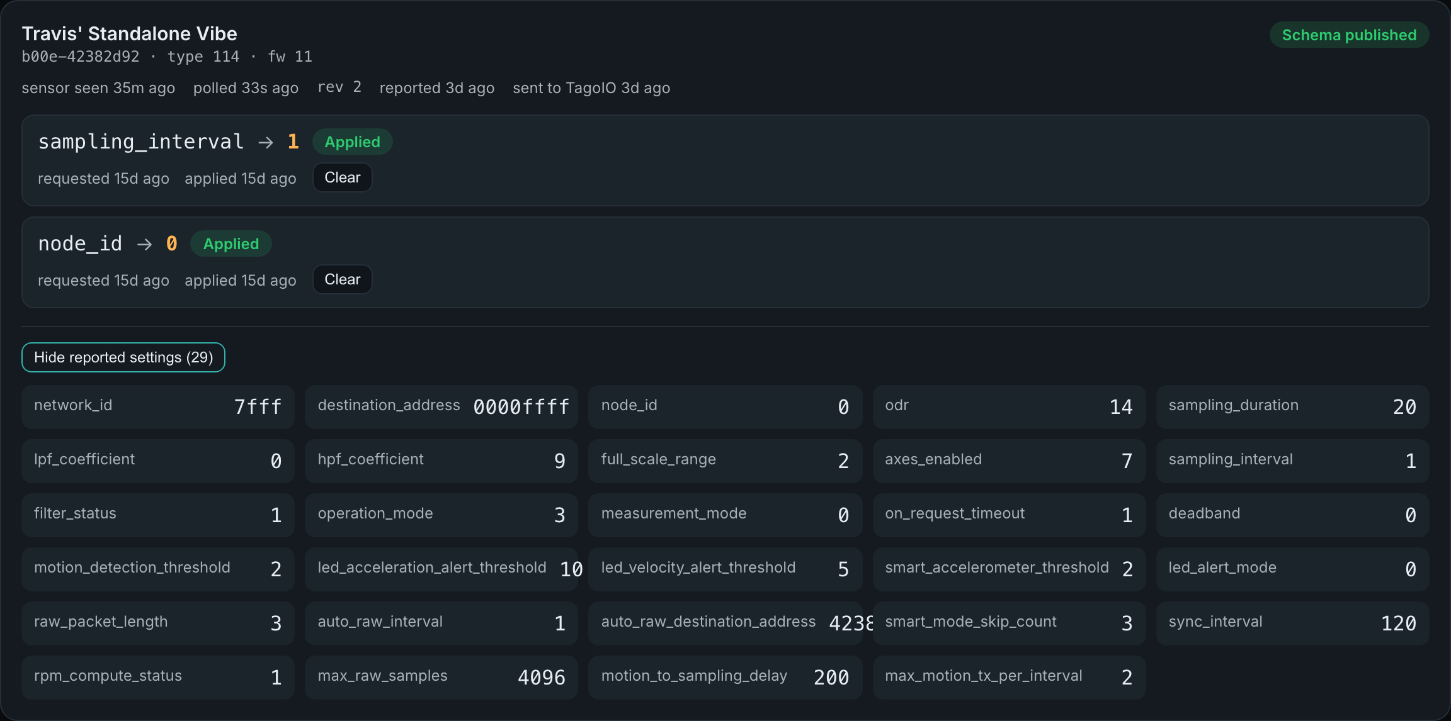Select the measurement_mode tile
Screen dimensions: 1451x721
pos(725,515)
